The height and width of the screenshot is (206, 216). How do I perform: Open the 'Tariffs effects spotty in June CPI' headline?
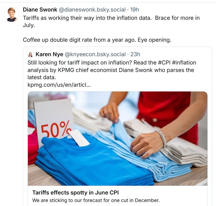click(x=75, y=193)
